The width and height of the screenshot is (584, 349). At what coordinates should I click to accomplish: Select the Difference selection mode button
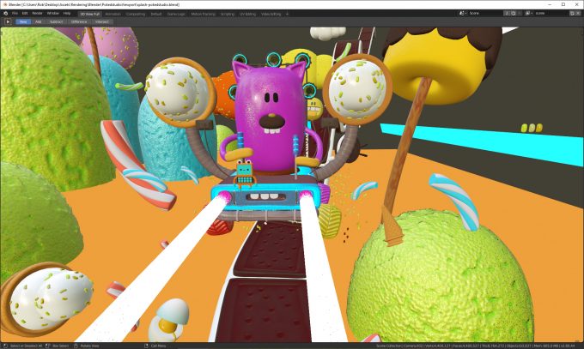(x=79, y=21)
